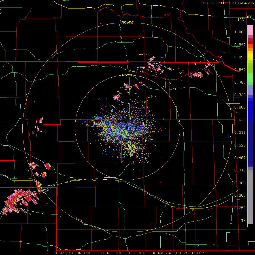Click the light pink top color bar segment

coord(250,30)
